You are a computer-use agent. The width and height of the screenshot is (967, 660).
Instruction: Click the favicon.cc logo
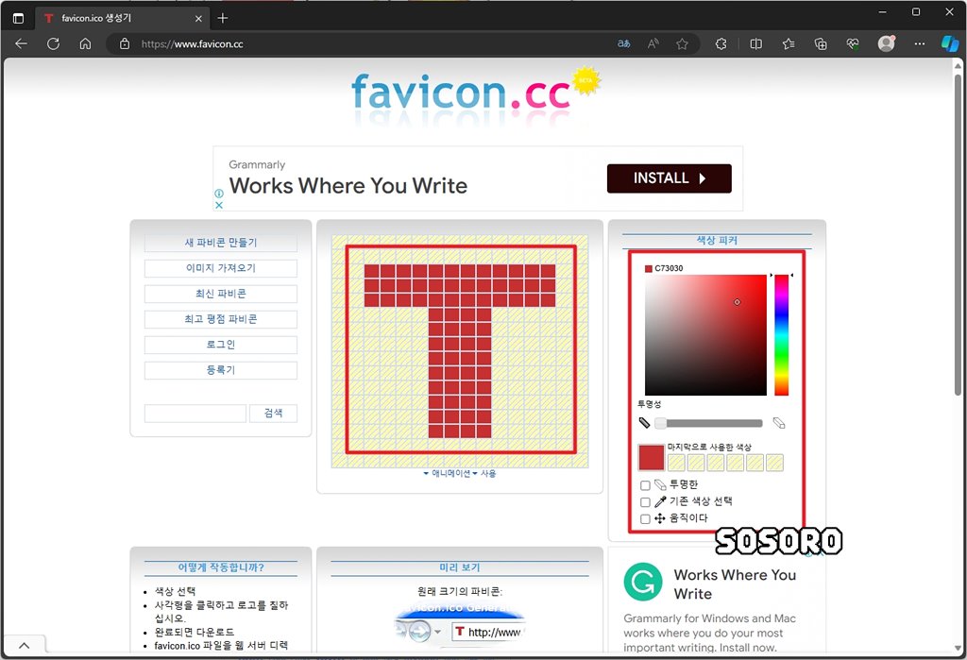pyautogui.click(x=475, y=95)
